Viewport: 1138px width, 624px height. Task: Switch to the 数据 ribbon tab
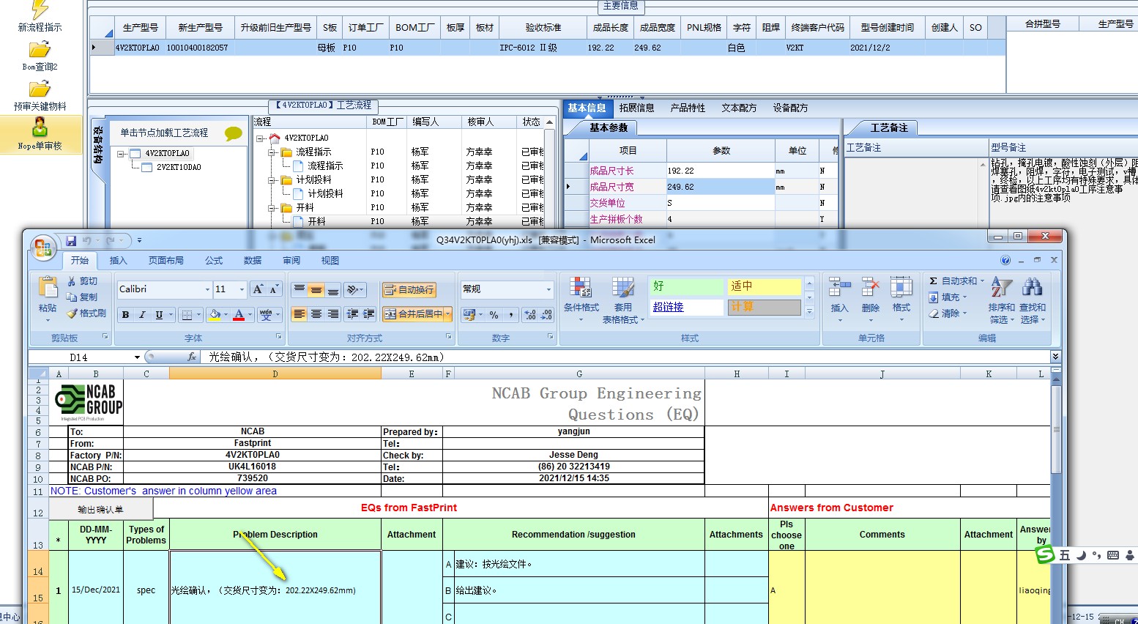tap(253, 261)
